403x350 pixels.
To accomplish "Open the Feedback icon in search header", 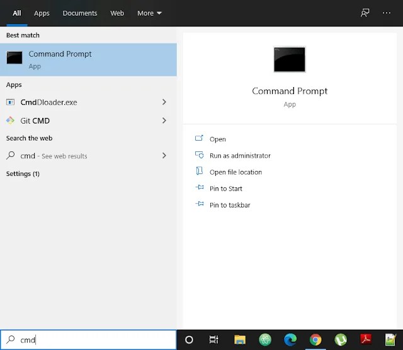I will click(365, 13).
